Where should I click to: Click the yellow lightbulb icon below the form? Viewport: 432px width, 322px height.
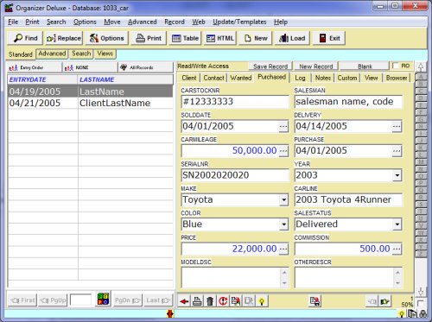[x=262, y=301]
